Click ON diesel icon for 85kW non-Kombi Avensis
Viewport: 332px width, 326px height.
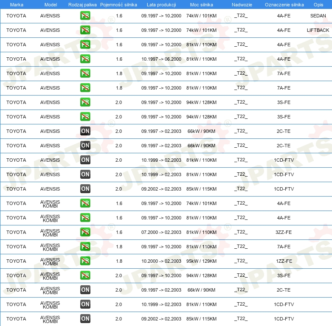tap(85, 189)
